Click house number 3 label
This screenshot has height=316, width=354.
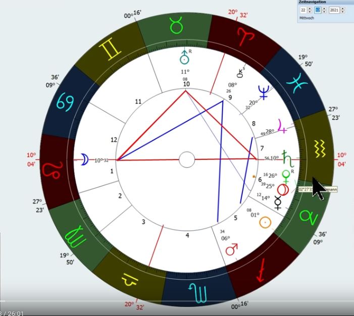(143, 222)
